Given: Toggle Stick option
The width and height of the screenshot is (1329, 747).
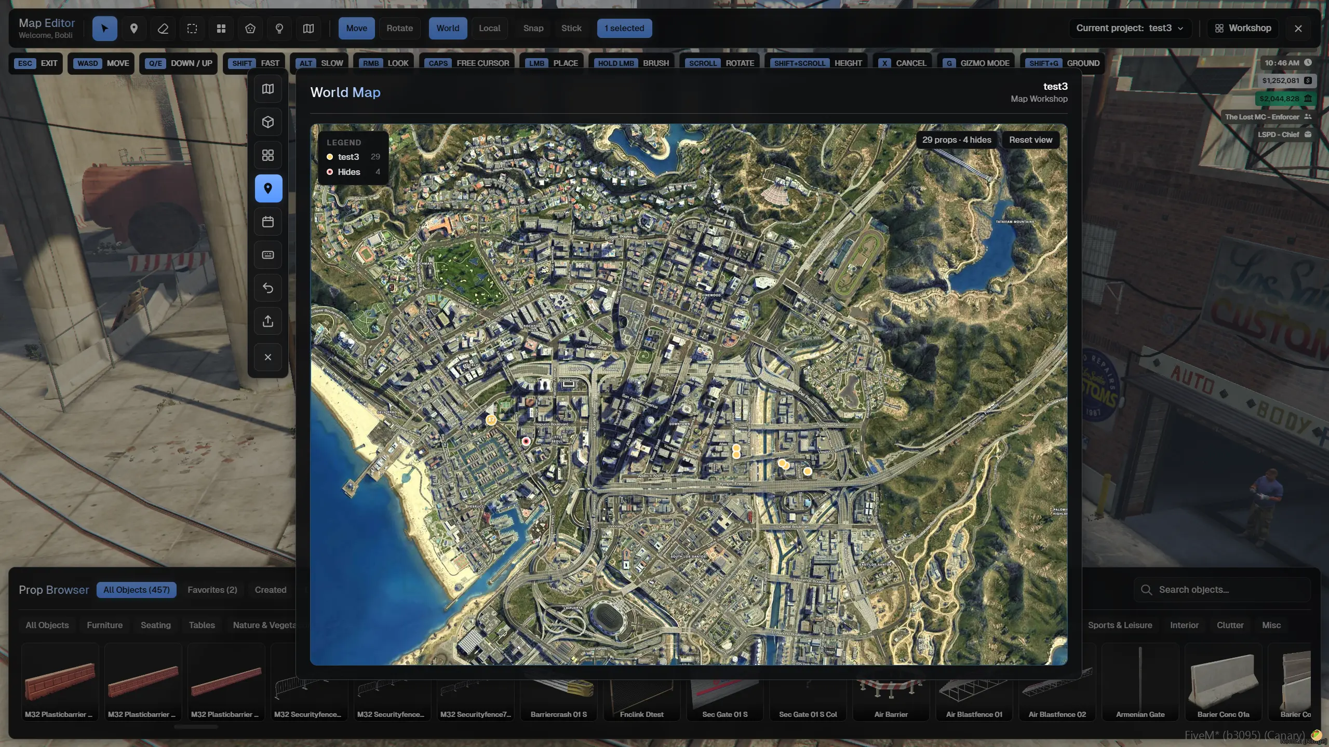Looking at the screenshot, I should (571, 28).
